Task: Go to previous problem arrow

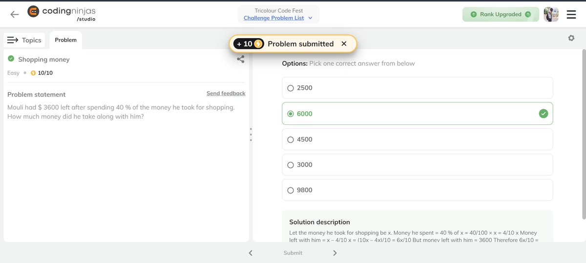Action: pyautogui.click(x=251, y=253)
